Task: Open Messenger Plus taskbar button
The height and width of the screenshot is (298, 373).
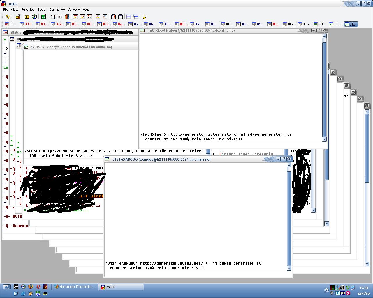Action: 75,287
